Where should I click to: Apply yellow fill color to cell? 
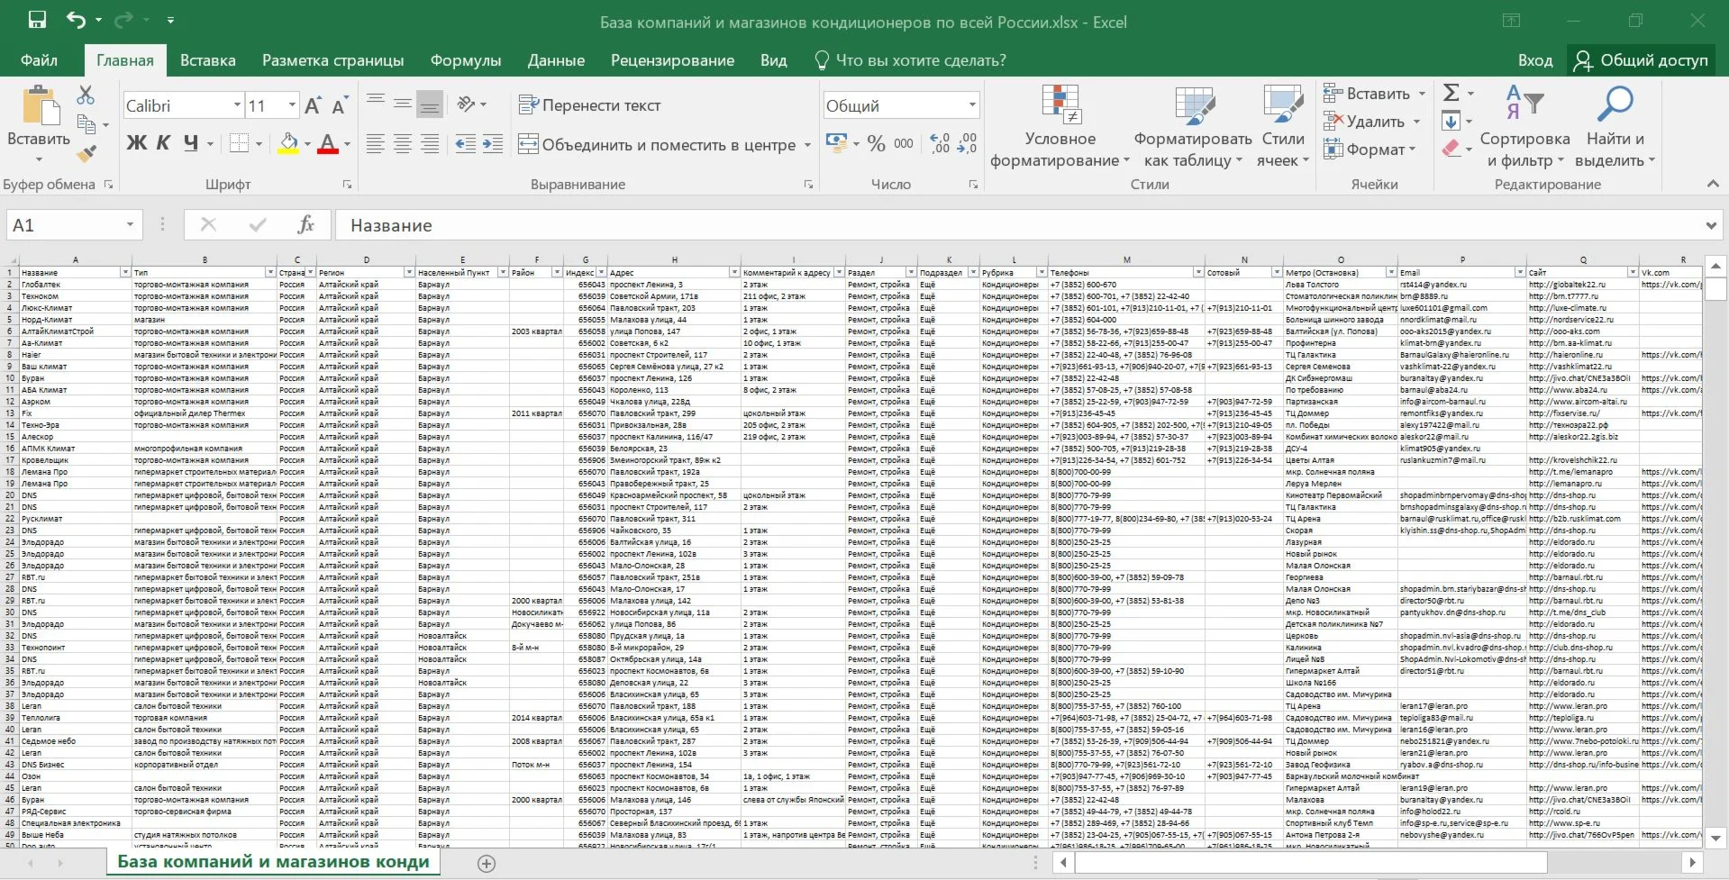click(x=288, y=143)
